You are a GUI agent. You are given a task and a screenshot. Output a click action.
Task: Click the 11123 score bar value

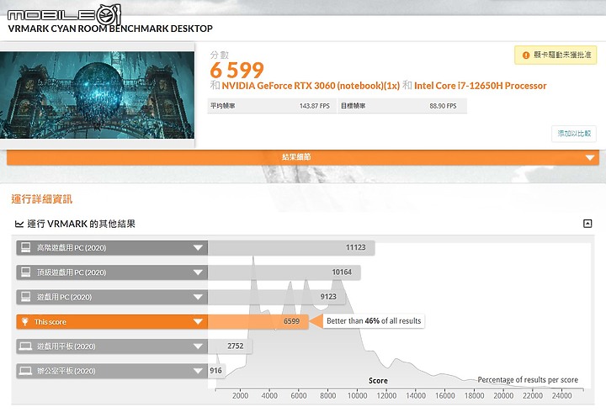[355, 247]
